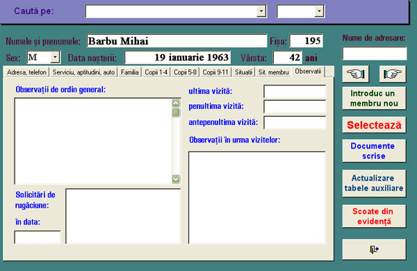Click Scoate din evidență button
This screenshot has height=271, width=417.
coord(374,216)
